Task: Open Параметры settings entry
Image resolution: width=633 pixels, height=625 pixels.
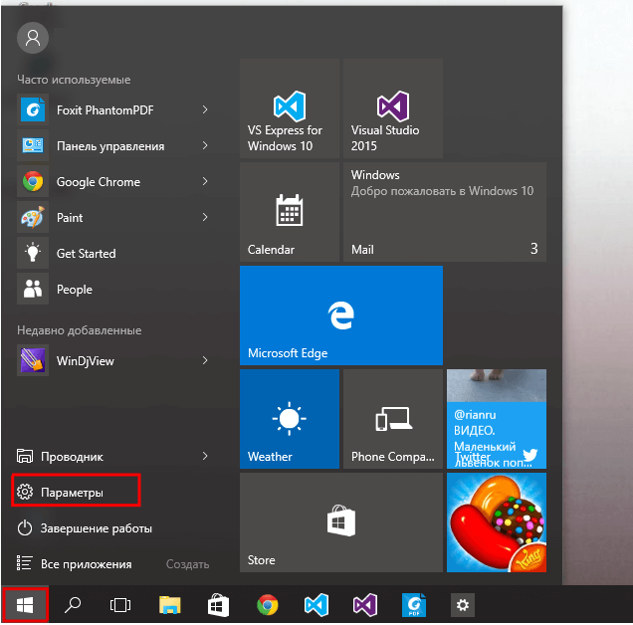Action: click(73, 492)
